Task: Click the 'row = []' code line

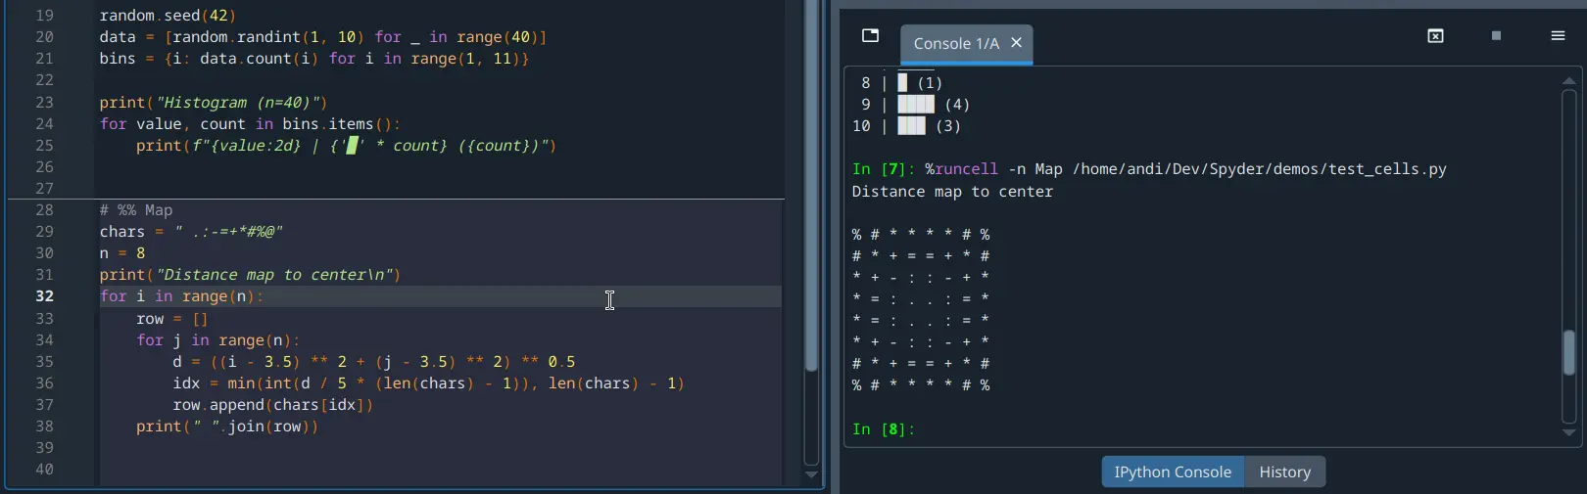Action: [172, 319]
